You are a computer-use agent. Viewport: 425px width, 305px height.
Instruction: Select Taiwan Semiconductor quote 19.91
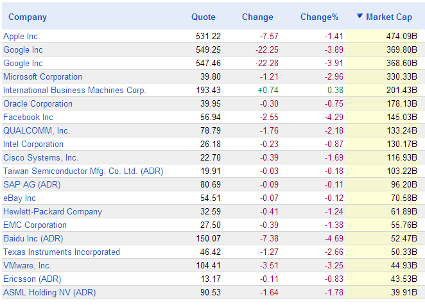coord(211,171)
